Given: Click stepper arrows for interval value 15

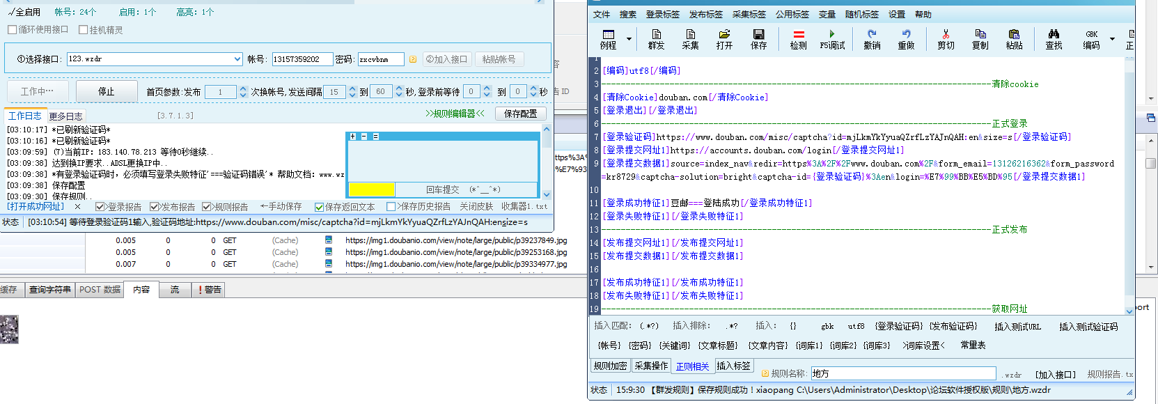Looking at the screenshot, I should (352, 91).
